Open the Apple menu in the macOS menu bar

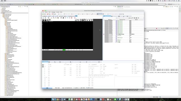[2, 1]
